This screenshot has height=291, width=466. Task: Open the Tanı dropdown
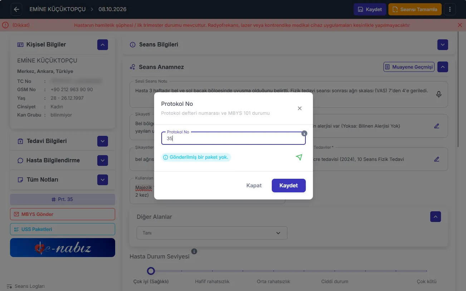[212, 233]
